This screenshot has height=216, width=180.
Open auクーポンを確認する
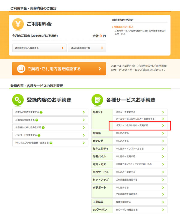pos(140,210)
